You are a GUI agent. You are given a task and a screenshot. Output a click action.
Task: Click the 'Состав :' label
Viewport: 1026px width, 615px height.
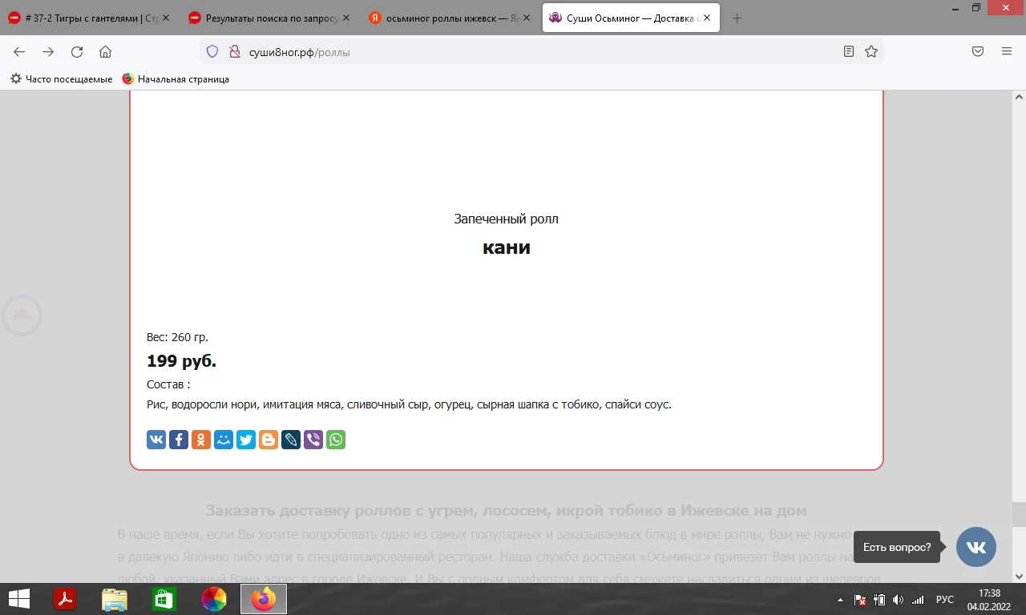pos(168,384)
